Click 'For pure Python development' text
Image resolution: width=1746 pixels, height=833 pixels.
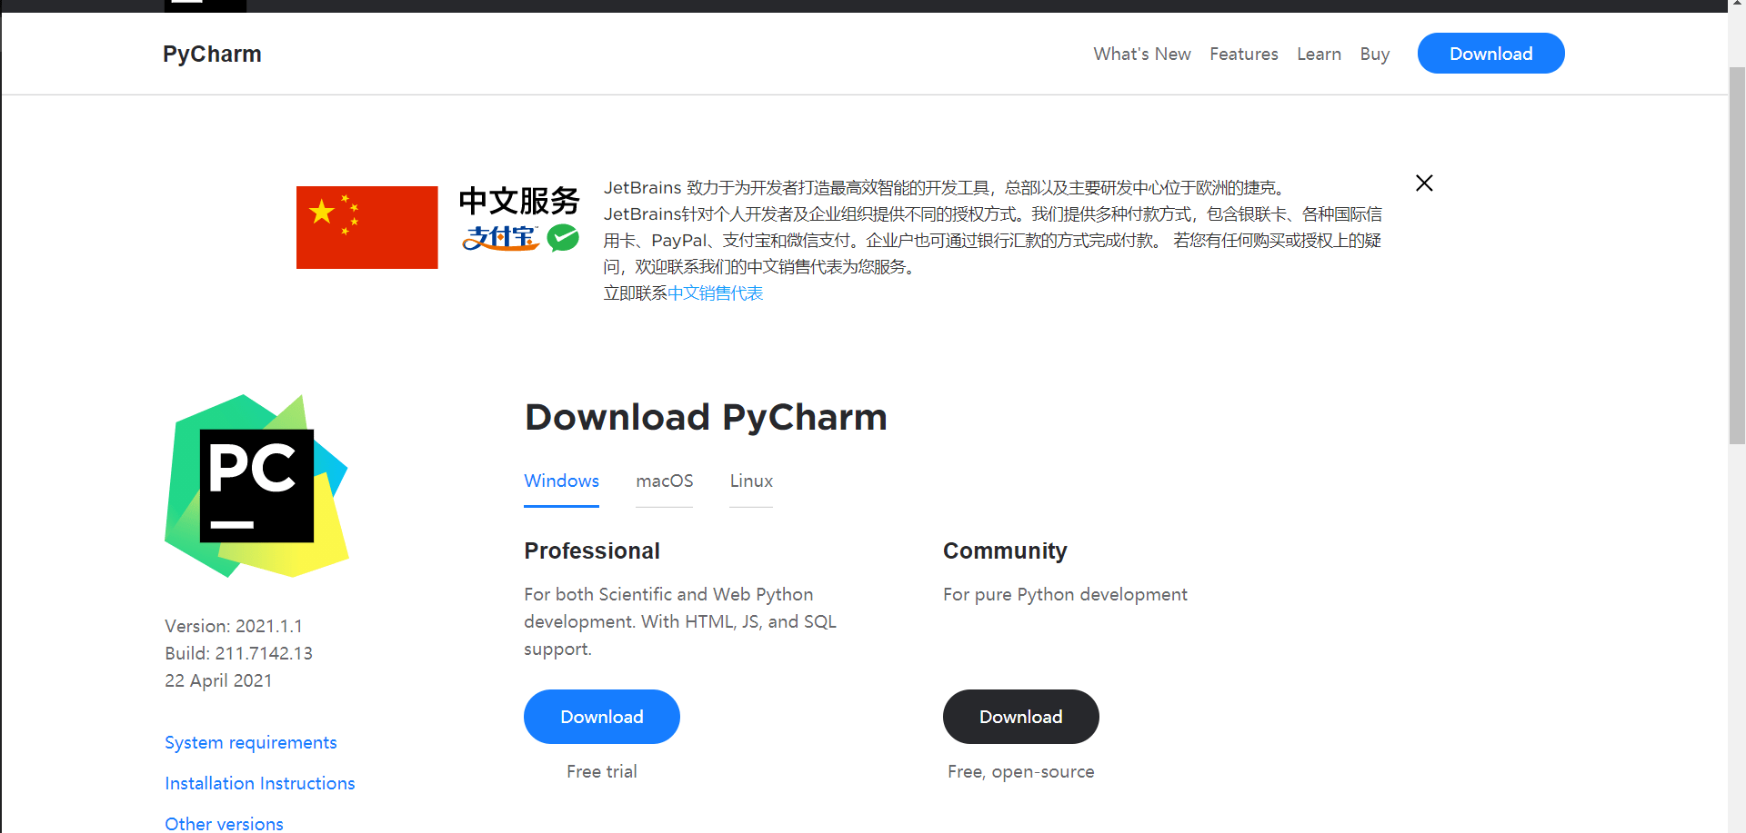coord(1065,594)
